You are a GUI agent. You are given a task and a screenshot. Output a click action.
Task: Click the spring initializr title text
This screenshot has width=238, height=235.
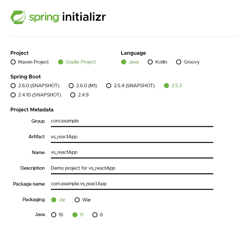pyautogui.click(x=67, y=17)
